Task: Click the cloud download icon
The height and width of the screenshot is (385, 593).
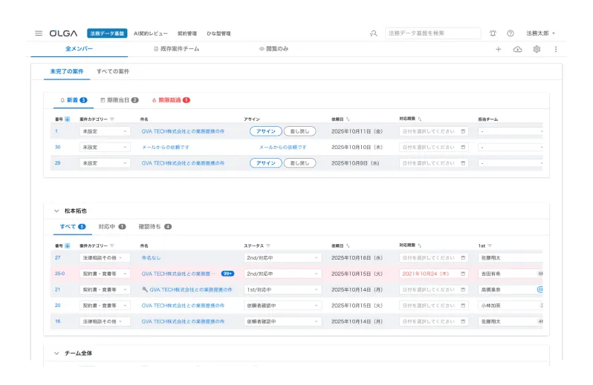Action: click(x=517, y=49)
